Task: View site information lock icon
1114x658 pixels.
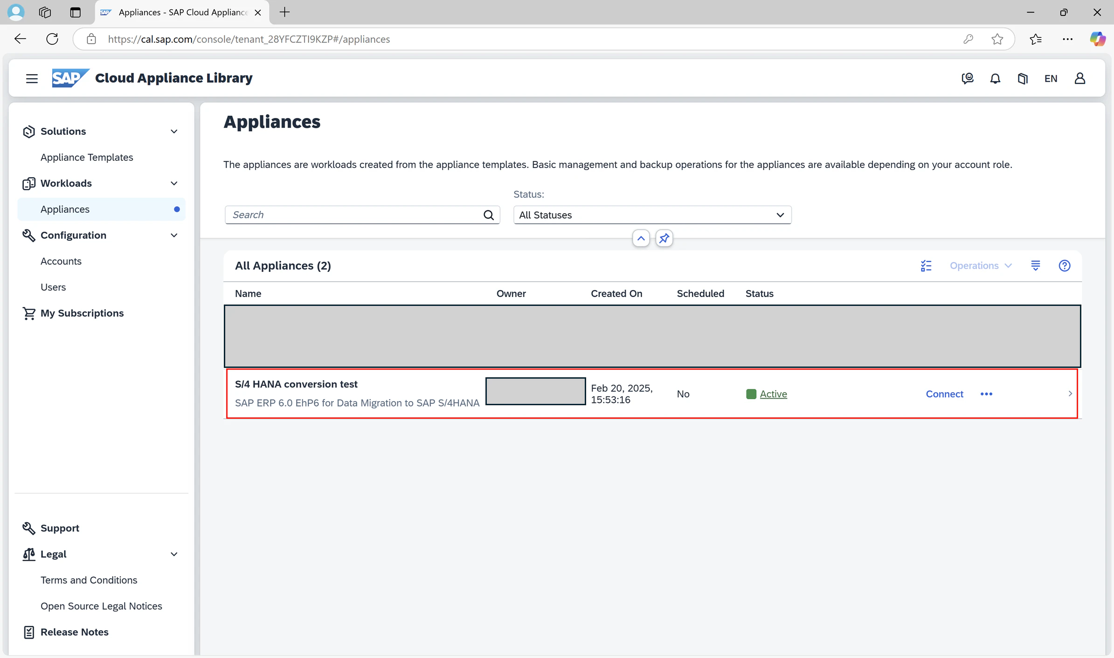Action: pyautogui.click(x=91, y=39)
